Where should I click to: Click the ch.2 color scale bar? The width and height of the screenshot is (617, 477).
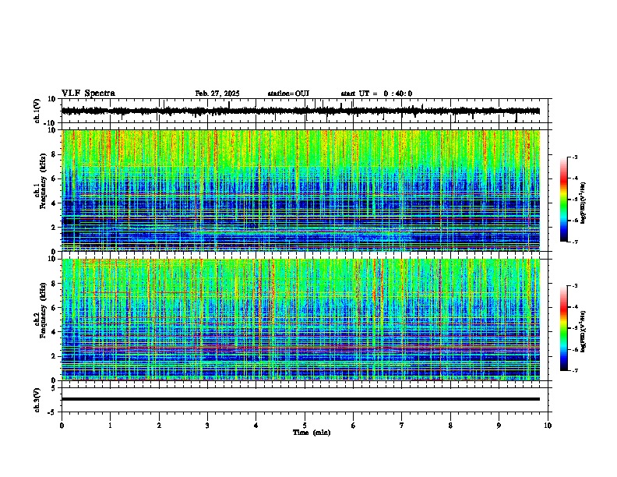[x=564, y=328]
